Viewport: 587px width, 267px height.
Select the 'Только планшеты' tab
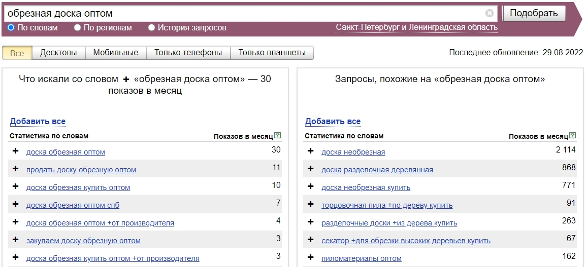pos(272,53)
